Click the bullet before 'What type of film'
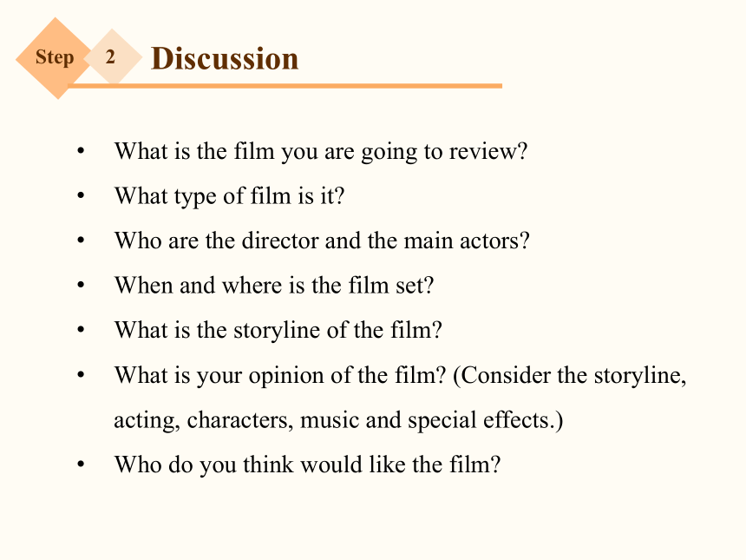746x560 pixels. 81,195
